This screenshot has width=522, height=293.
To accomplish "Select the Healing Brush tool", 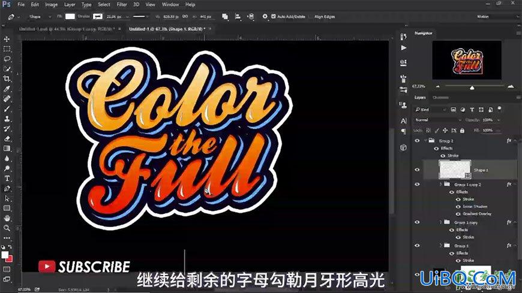I will click(7, 99).
